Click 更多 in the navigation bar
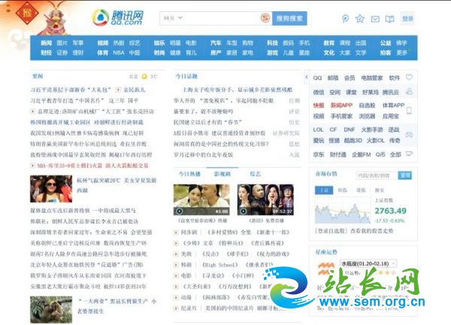The image size is (451, 325). tap(401, 53)
